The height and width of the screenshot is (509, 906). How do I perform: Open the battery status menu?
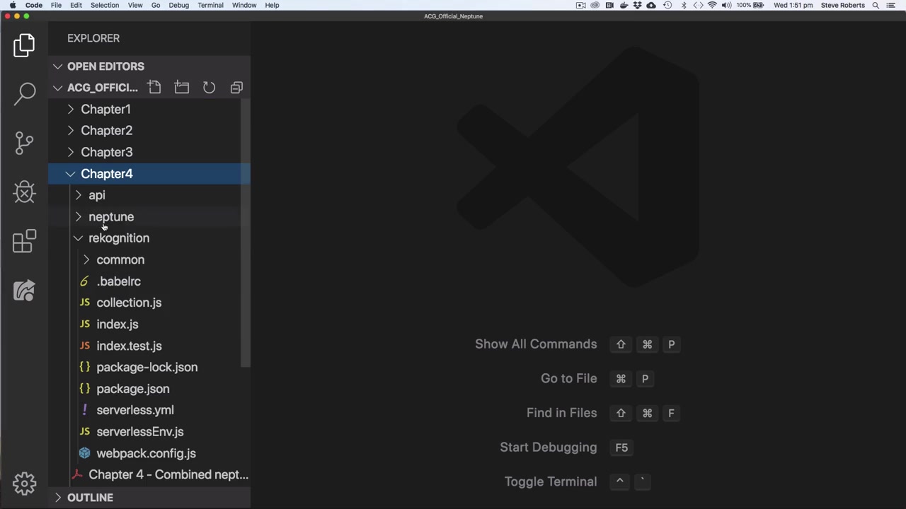click(x=750, y=5)
